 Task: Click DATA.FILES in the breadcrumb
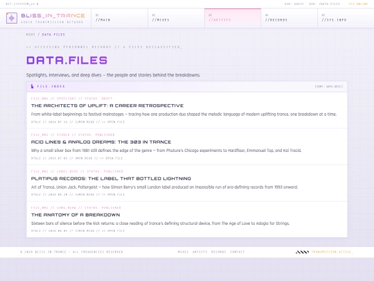point(53,35)
